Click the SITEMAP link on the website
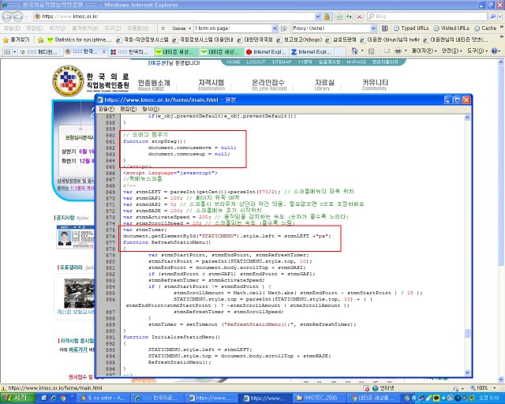Image resolution: width=505 pixels, height=404 pixels. coord(282,62)
